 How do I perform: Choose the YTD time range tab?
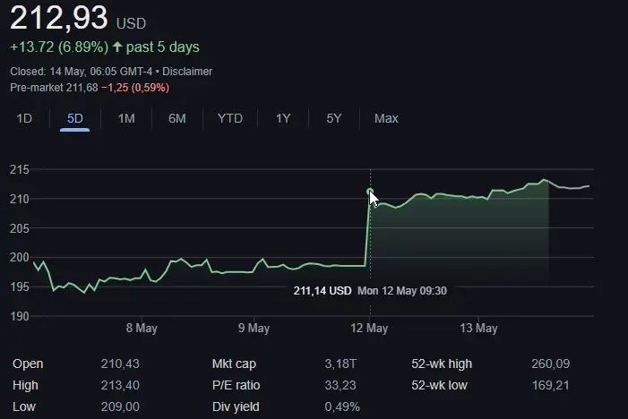230,118
